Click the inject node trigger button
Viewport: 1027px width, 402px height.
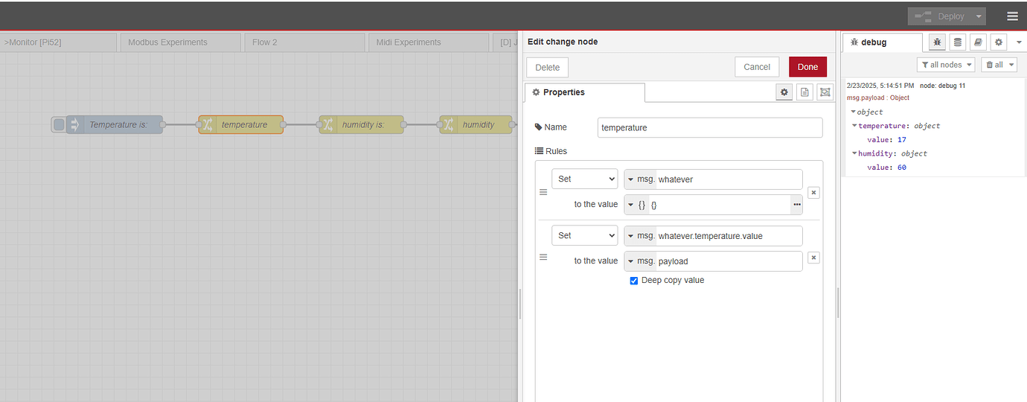pos(59,124)
